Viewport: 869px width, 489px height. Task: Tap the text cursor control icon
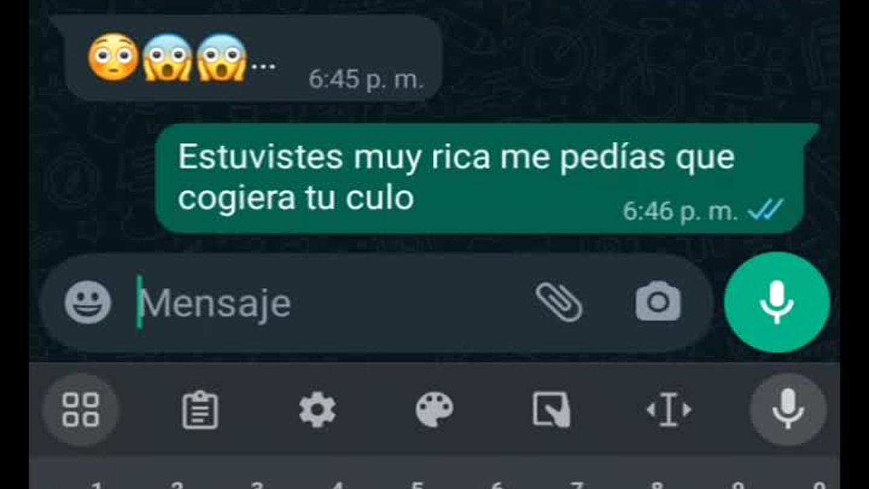pos(669,410)
